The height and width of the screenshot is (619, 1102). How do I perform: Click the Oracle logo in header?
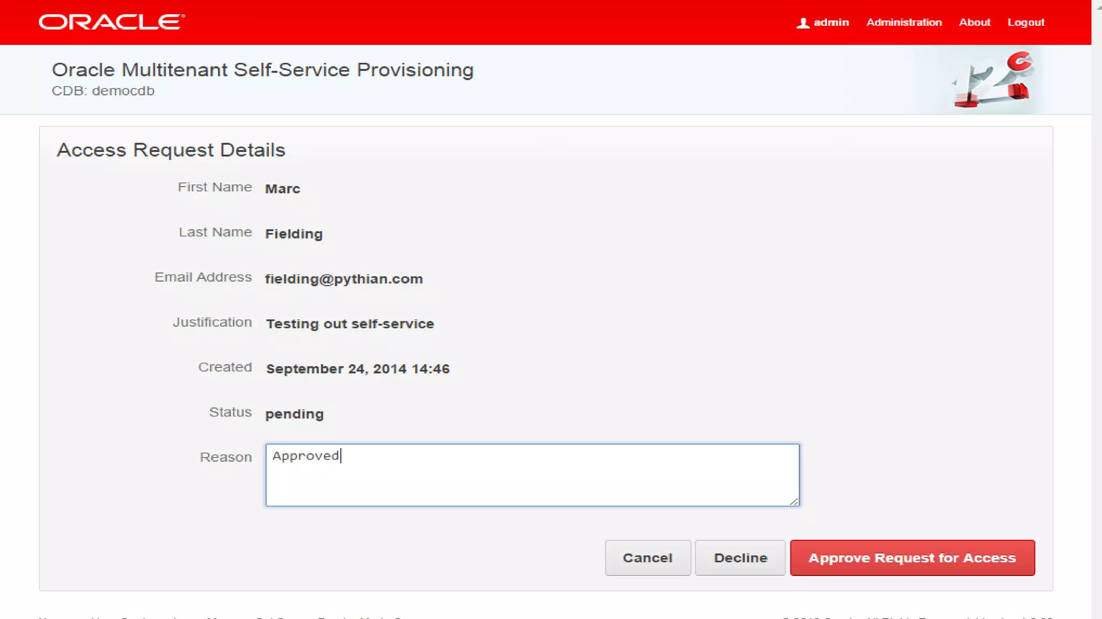click(x=112, y=22)
